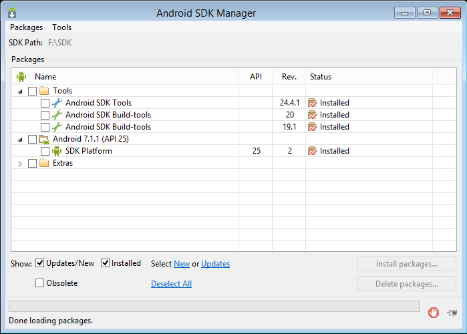Collapse the Android 7.1.1 (API 25) node
This screenshot has width=467, height=334.
point(20,140)
